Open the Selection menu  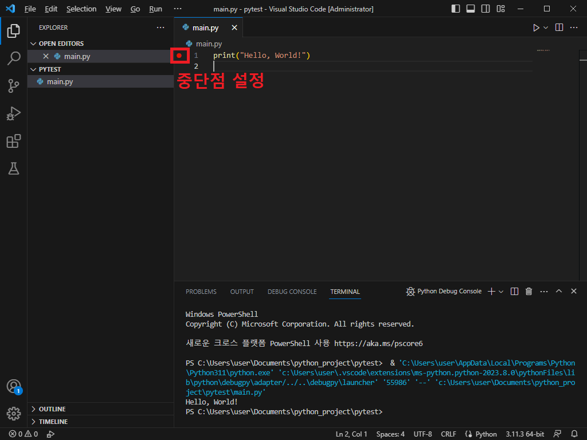point(81,9)
